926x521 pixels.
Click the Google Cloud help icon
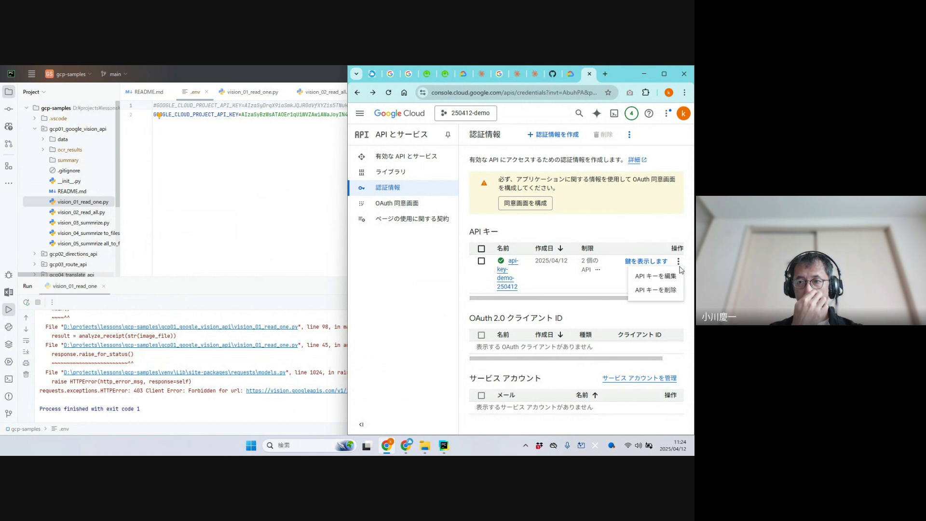pyautogui.click(x=649, y=113)
